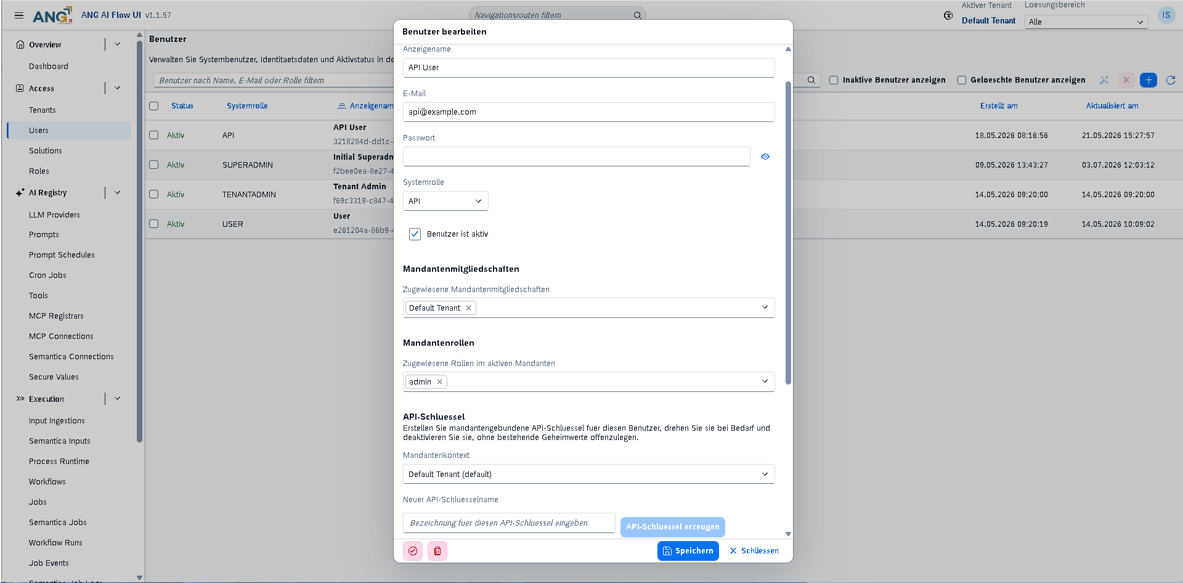
Task: Click the red X delete icon in toolbar
Action: click(x=1126, y=80)
